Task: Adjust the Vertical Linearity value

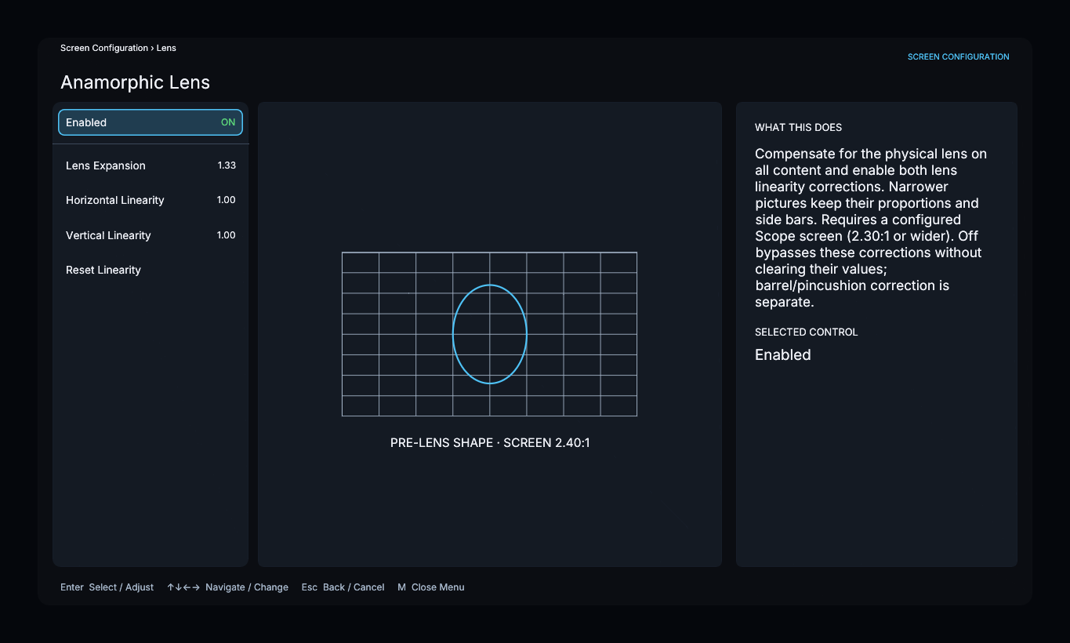Action: coord(151,235)
